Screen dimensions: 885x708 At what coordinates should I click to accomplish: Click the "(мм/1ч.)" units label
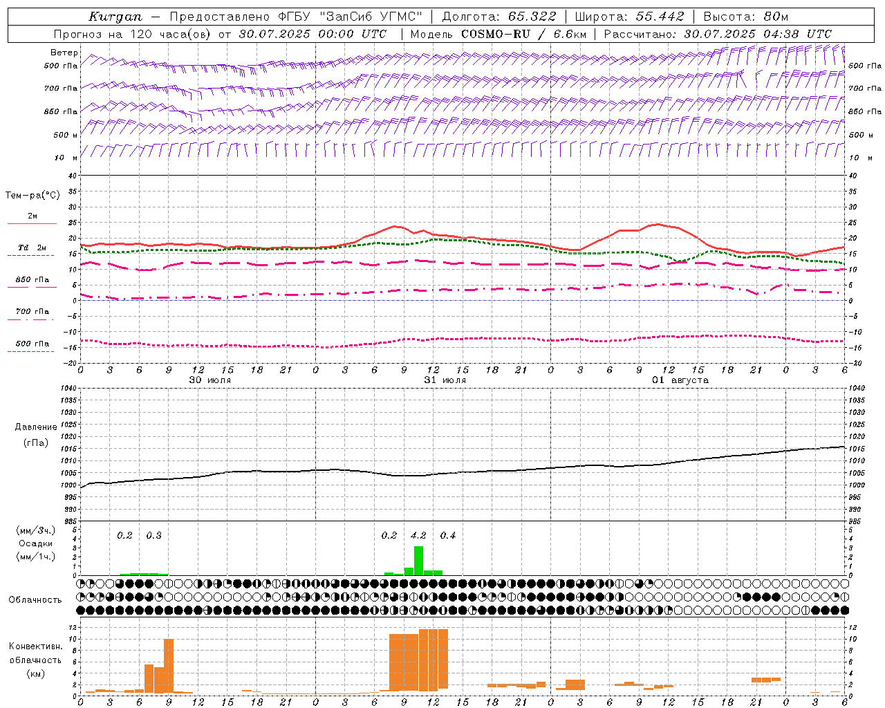click(x=36, y=557)
